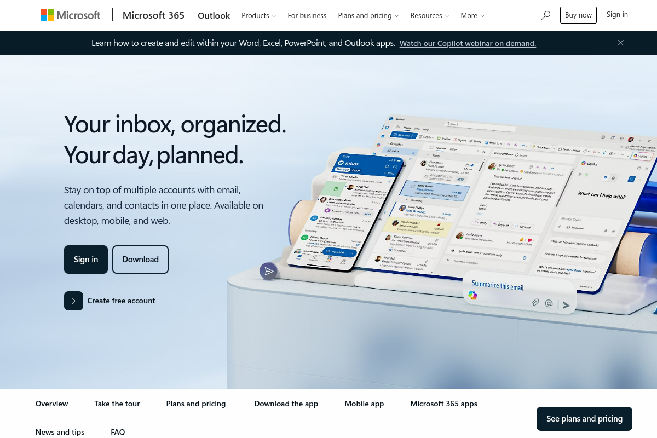
Task: Select the Microsoft 365 apps tab
Action: 444,404
